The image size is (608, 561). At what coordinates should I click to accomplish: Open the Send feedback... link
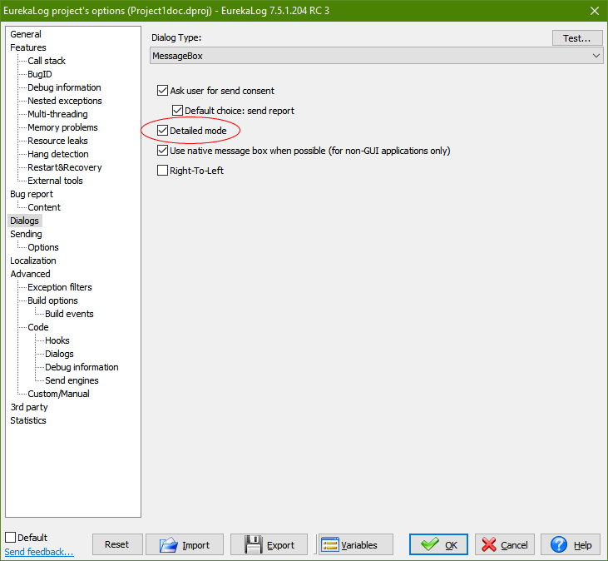[x=39, y=552]
